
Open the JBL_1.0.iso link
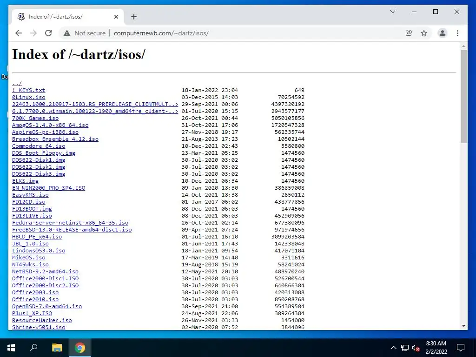point(30,244)
